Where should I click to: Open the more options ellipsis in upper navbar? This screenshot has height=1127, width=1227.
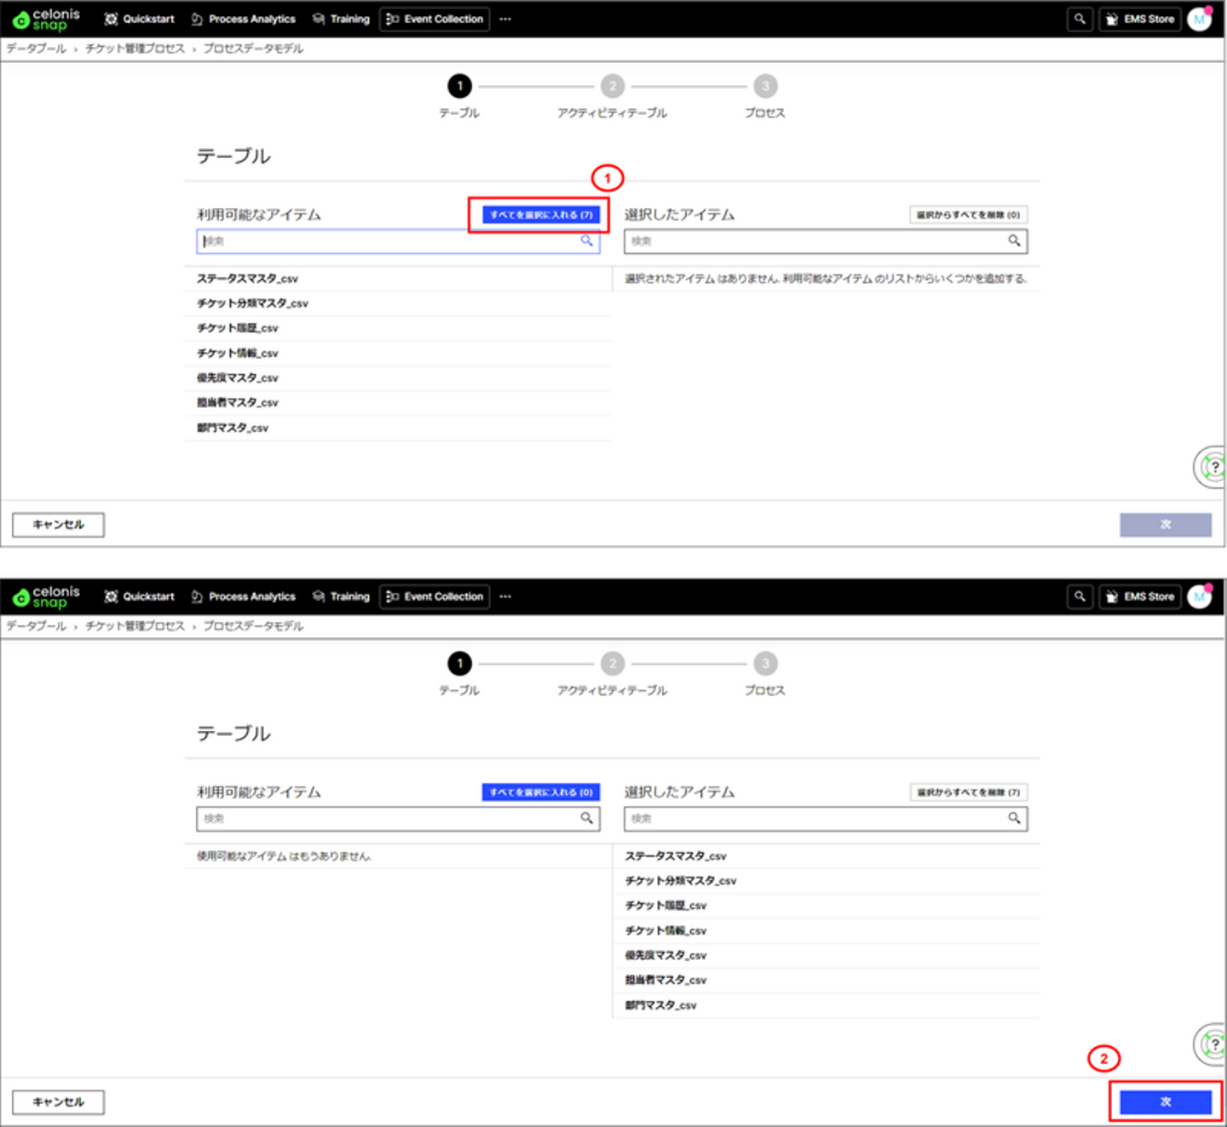coord(505,19)
